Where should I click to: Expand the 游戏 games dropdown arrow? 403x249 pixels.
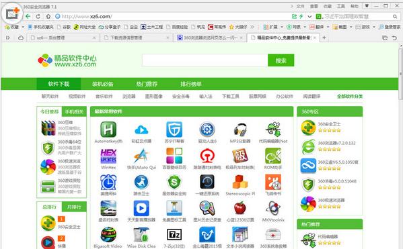374,27
